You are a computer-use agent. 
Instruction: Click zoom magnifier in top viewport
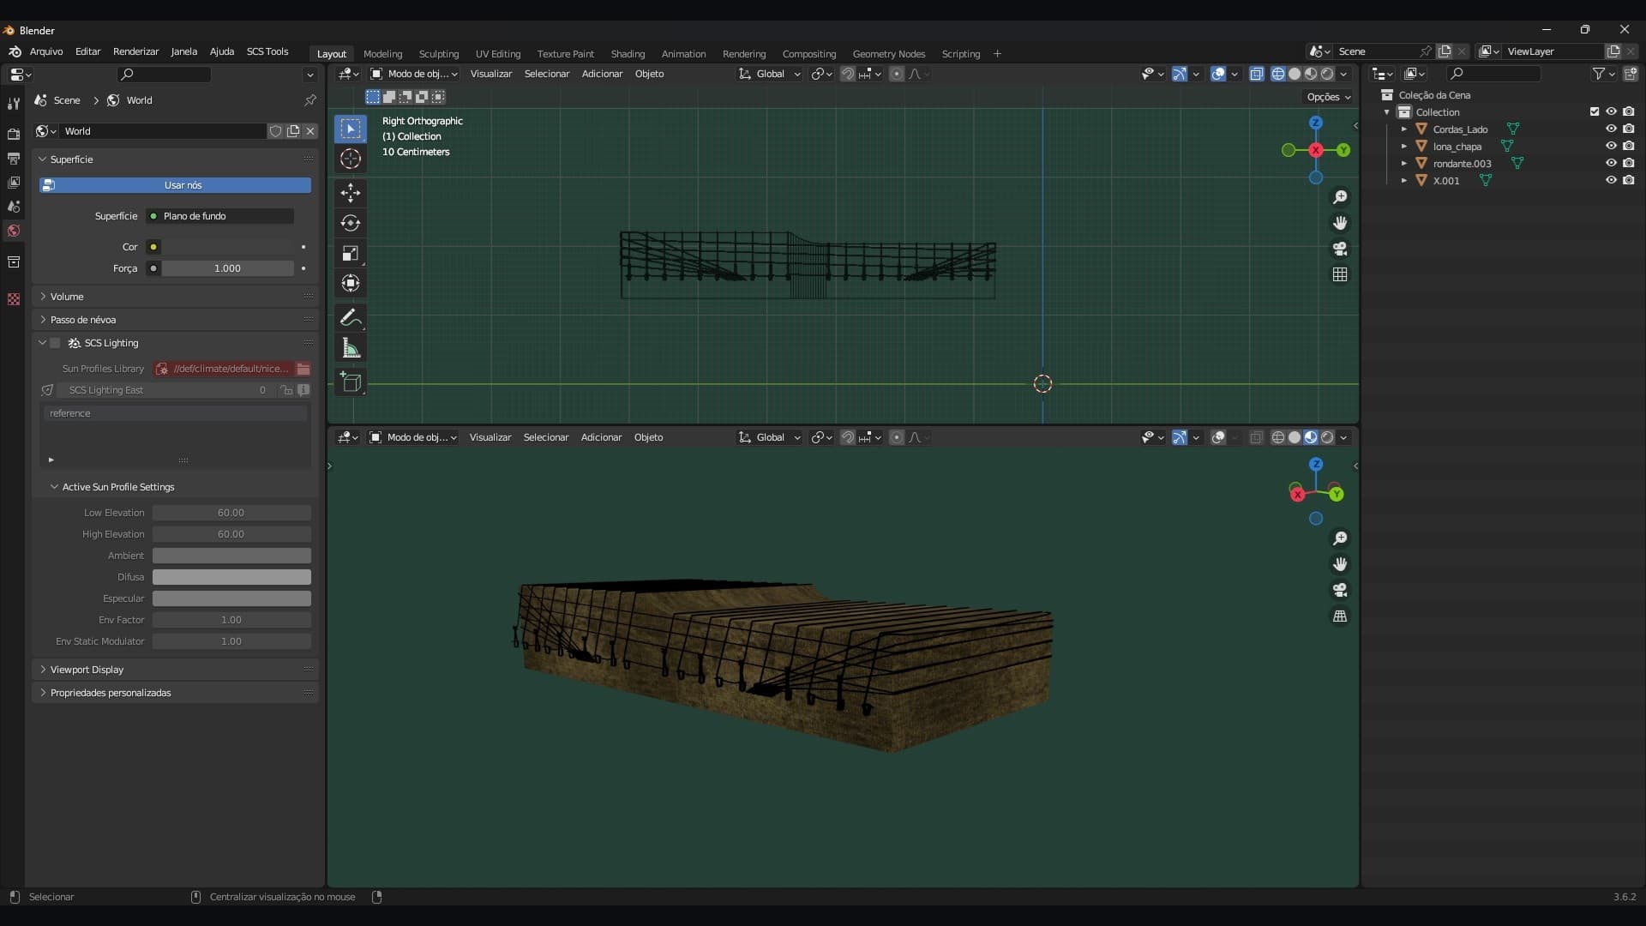point(1340,197)
